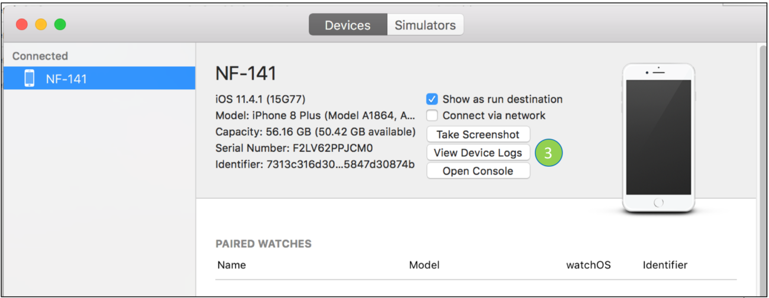Image resolution: width=769 pixels, height=298 pixels.
Task: Click the watchOS column header
Action: click(x=588, y=265)
